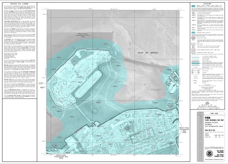Click the FLOOD INSURANCE RATE MAP text
This screenshot has width=228, height=164.
(214, 120)
